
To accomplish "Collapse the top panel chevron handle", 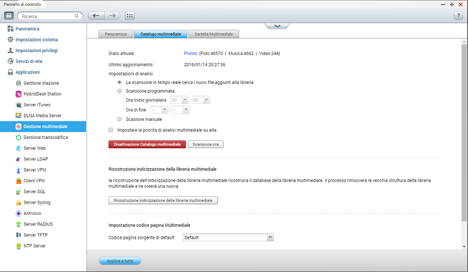I will tap(277, 26).
